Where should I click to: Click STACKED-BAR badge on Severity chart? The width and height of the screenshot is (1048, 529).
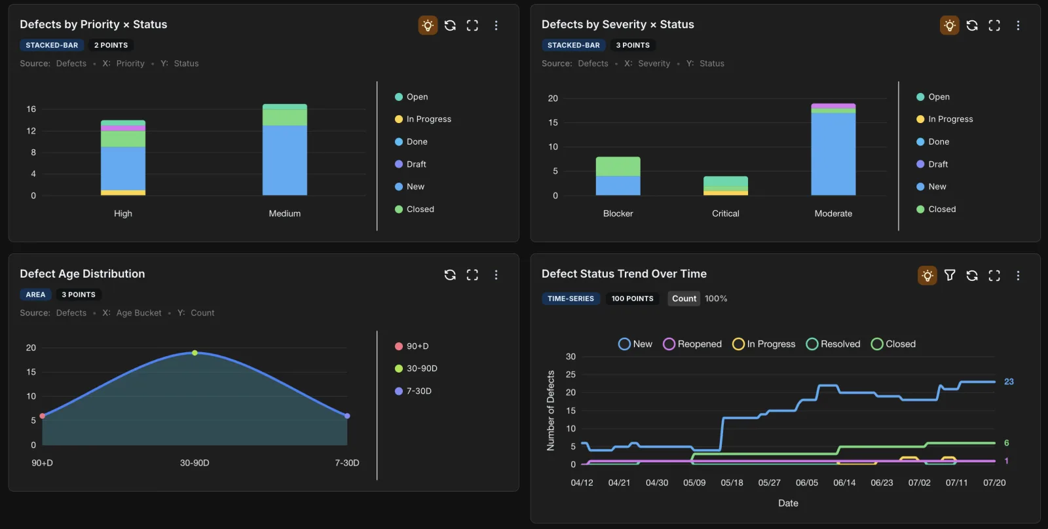[x=574, y=45]
